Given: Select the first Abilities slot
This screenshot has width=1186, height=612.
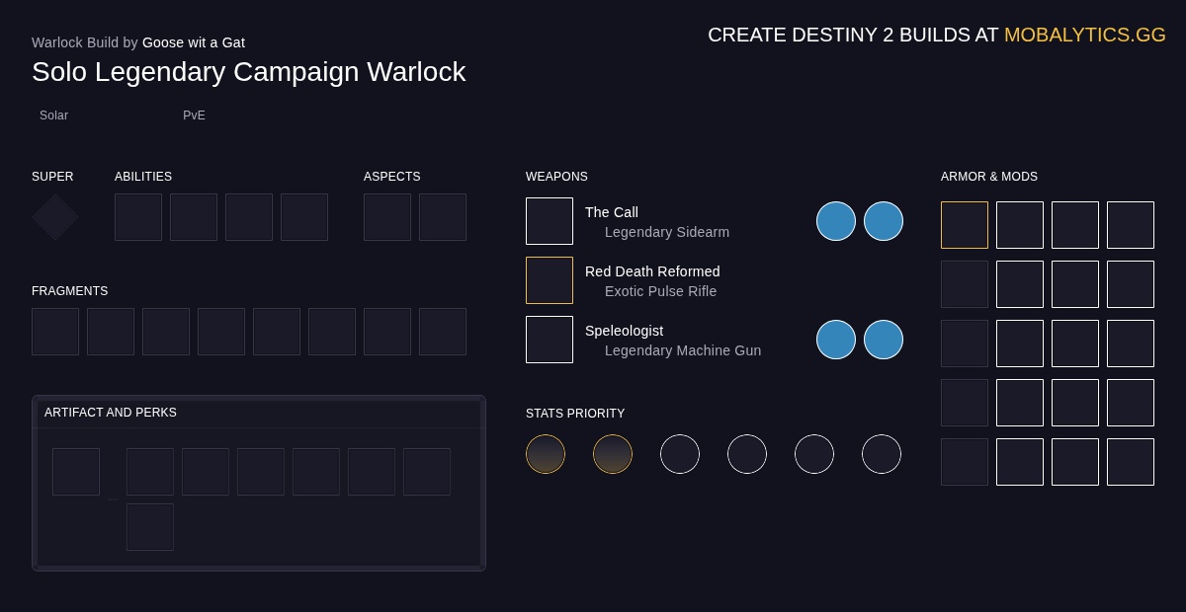Looking at the screenshot, I should (x=138, y=217).
